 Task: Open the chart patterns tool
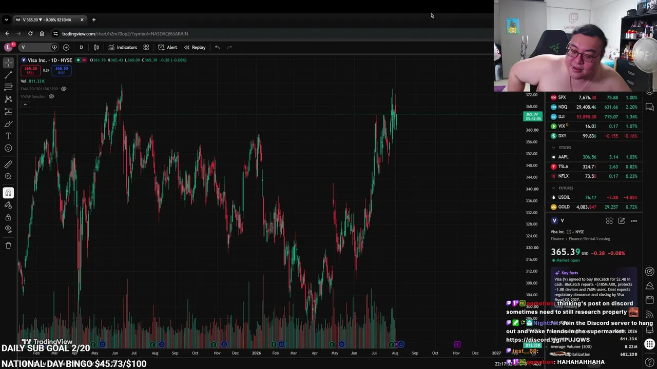[x=8, y=99]
